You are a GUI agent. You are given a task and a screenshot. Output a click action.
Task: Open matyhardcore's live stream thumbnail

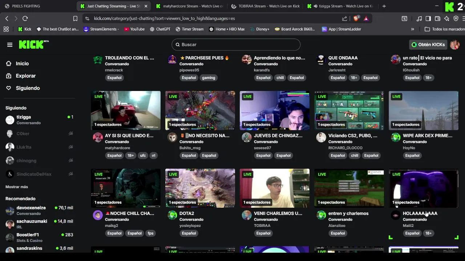[x=126, y=110]
